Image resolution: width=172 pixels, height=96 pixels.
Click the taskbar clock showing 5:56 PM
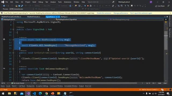[161, 93]
